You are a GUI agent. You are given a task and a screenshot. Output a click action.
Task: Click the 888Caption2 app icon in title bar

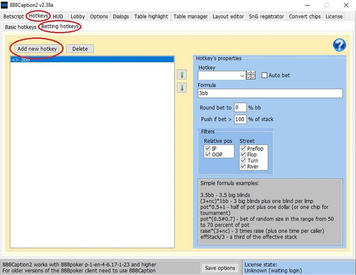point(5,5)
